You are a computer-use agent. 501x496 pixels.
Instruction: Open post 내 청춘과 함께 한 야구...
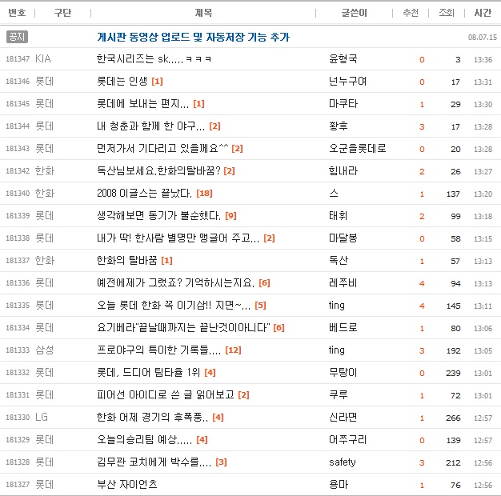(x=150, y=126)
